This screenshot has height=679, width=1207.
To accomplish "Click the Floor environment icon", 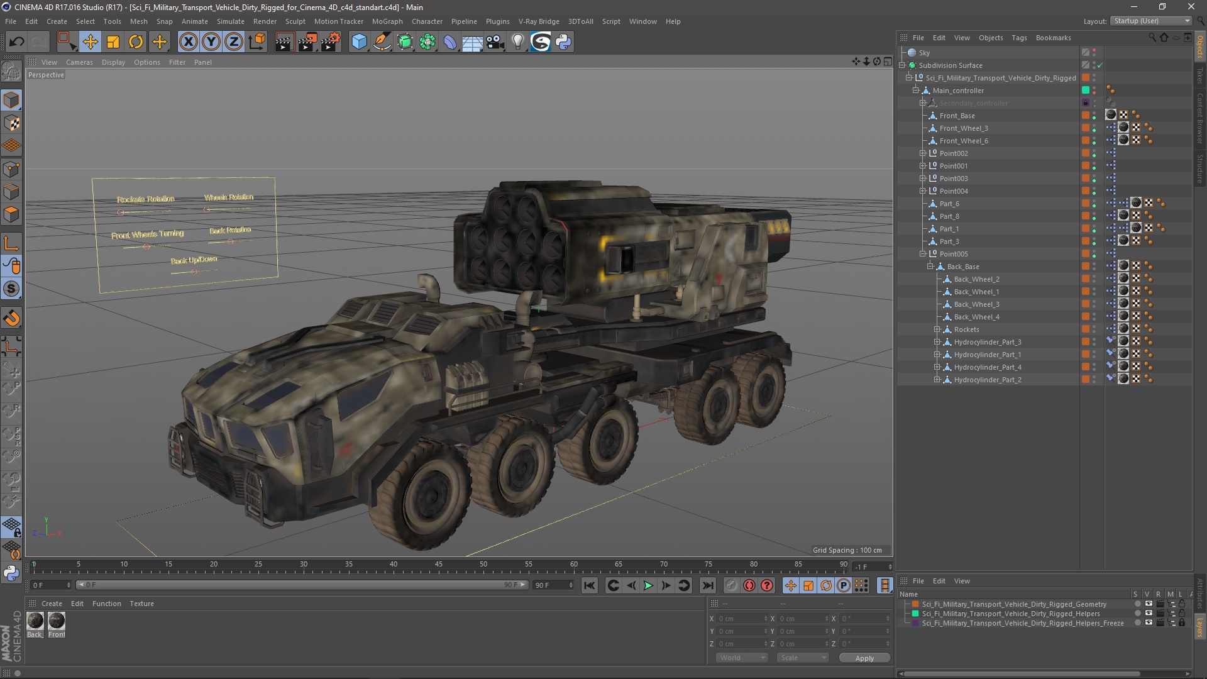I will tap(473, 42).
